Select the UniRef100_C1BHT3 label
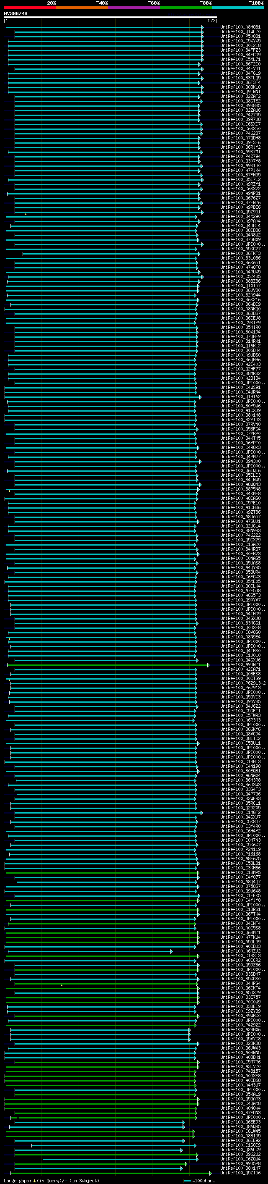Viewport: 268px width, 1184px height. [x=240, y=761]
